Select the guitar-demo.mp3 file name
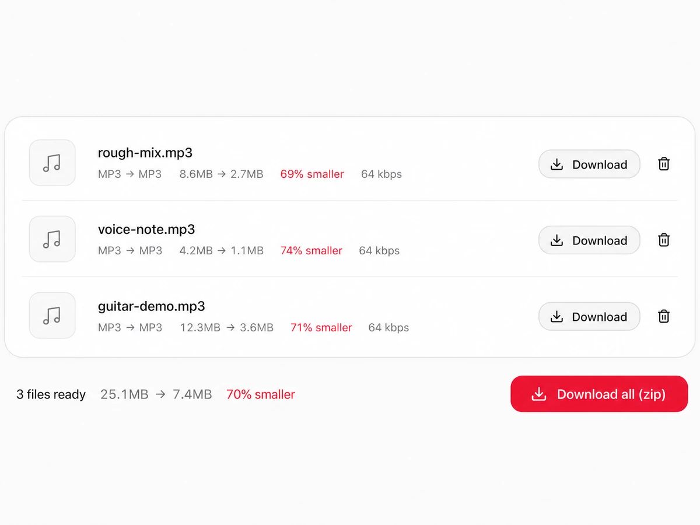Image resolution: width=700 pixels, height=525 pixels. 152,306
